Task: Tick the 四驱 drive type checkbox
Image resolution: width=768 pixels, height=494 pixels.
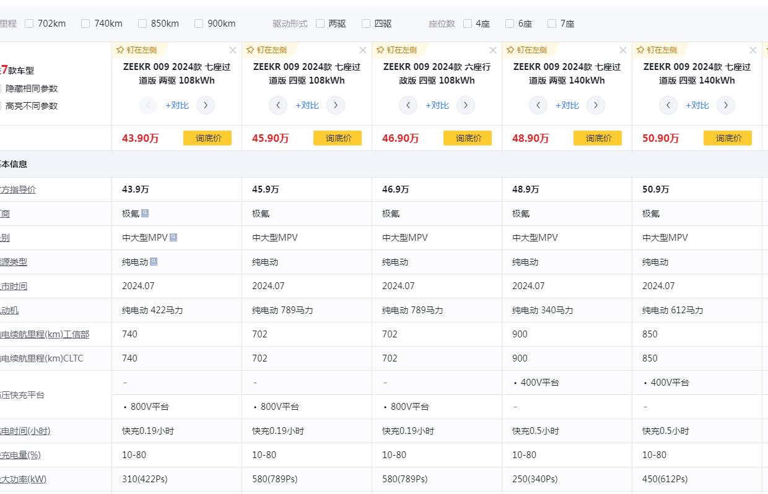Action: coord(366,24)
